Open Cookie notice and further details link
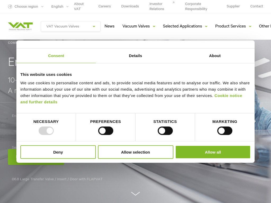The width and height of the screenshot is (271, 203). [131, 99]
